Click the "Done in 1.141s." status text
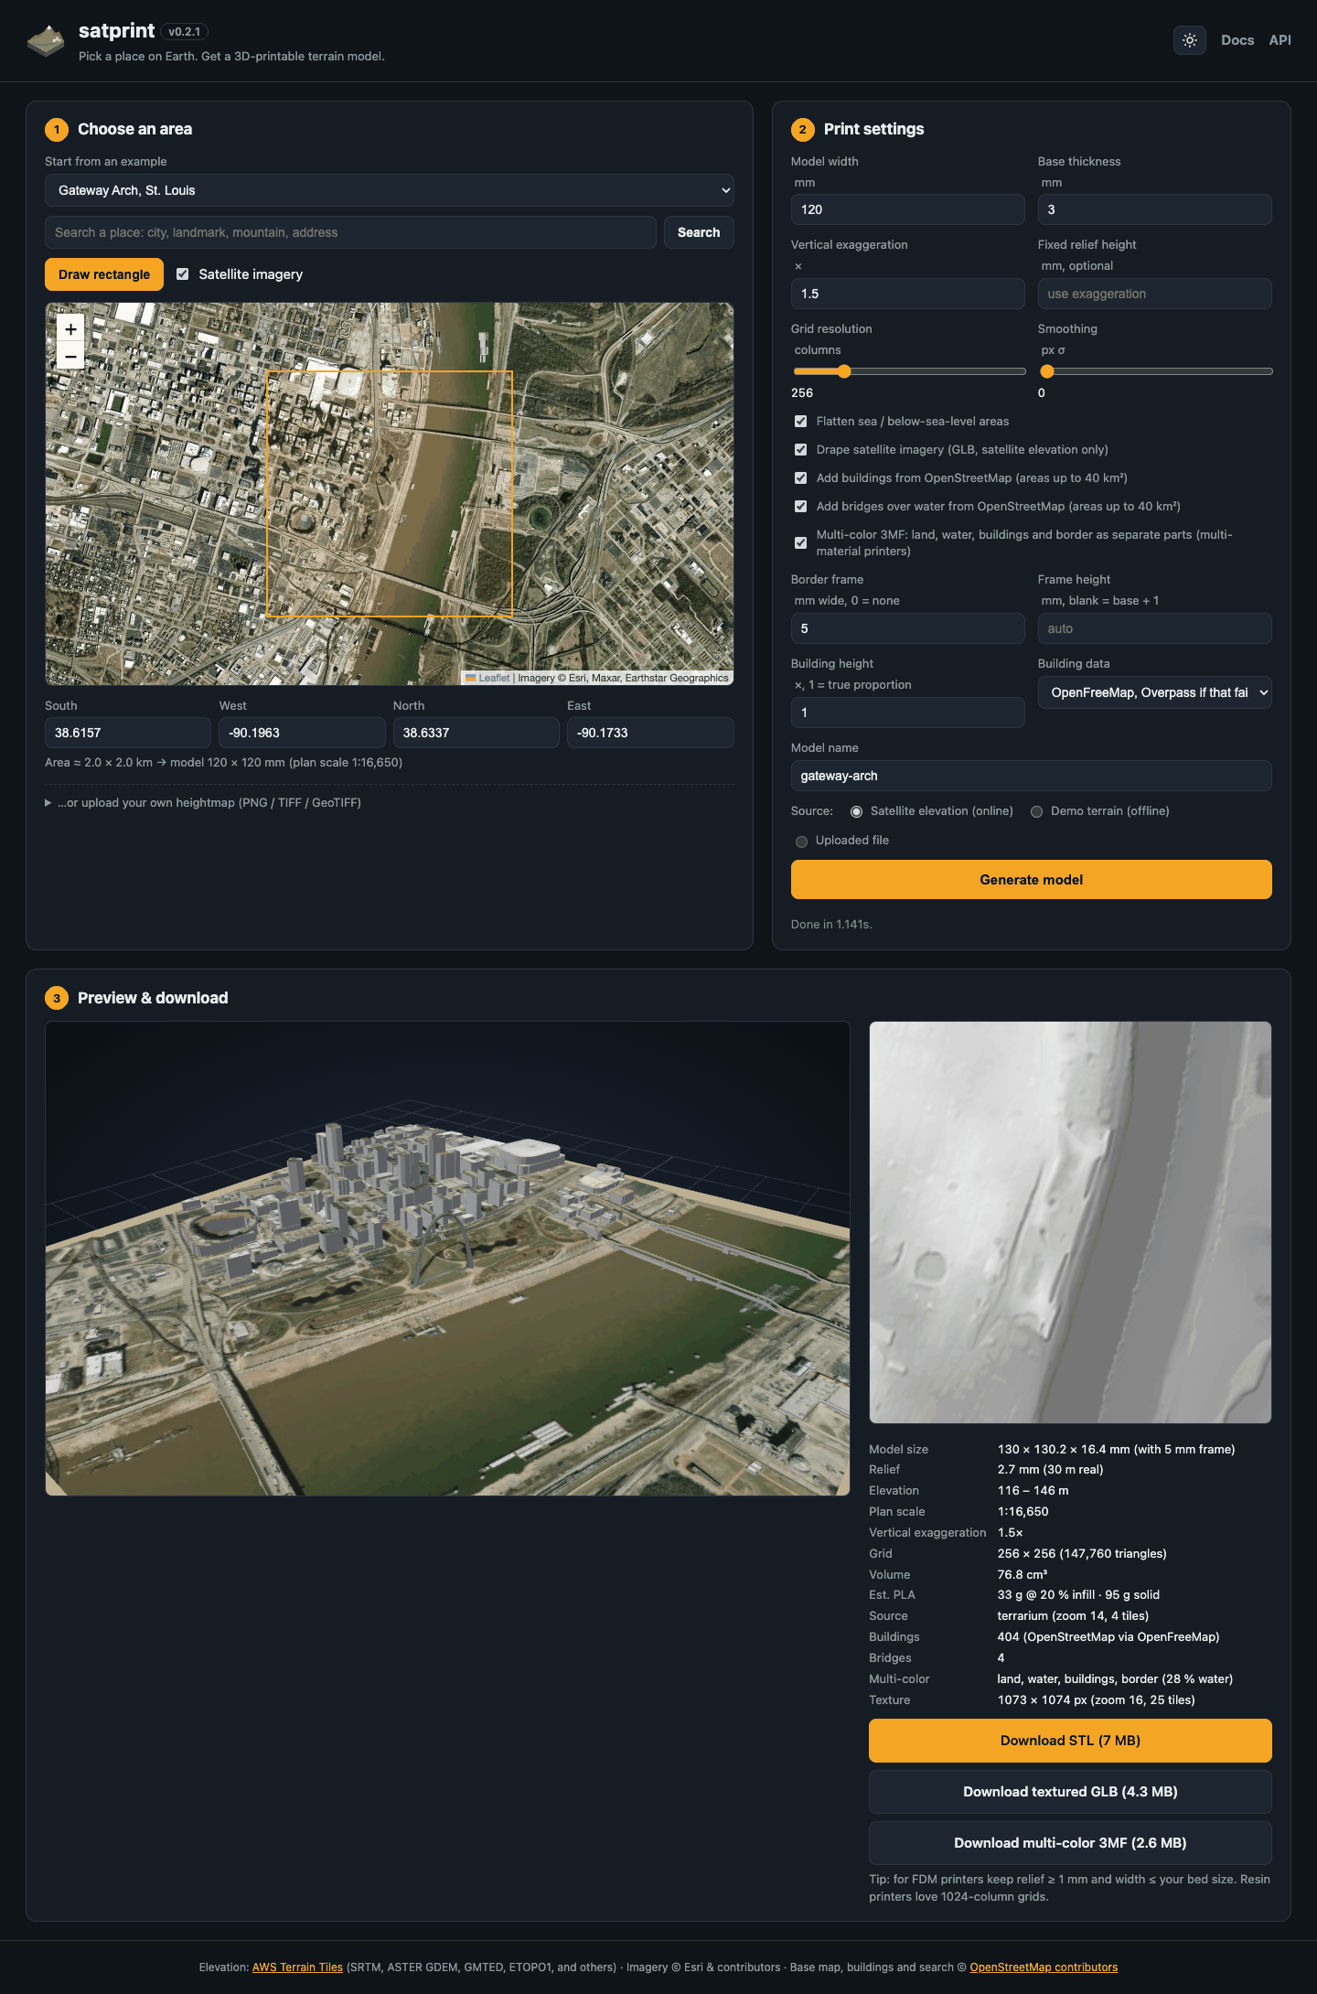Viewport: 1317px width, 1994px height. (831, 925)
